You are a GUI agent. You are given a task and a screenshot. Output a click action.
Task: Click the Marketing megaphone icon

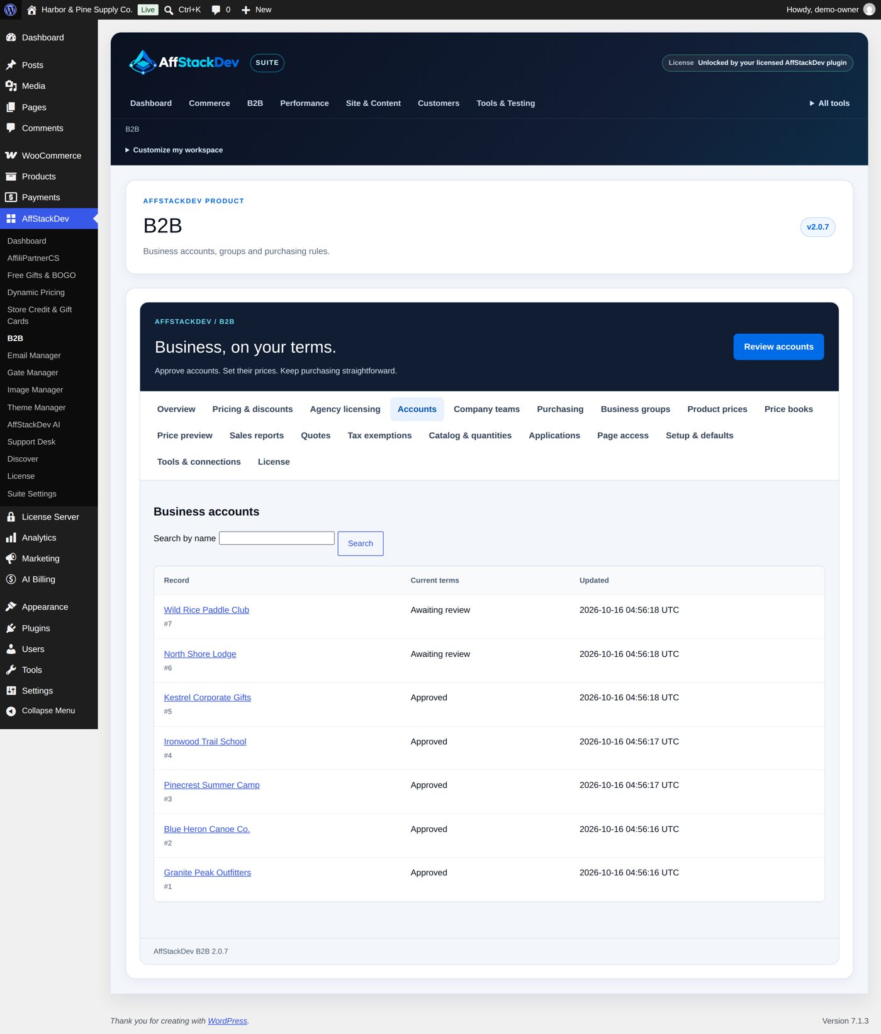pos(11,559)
